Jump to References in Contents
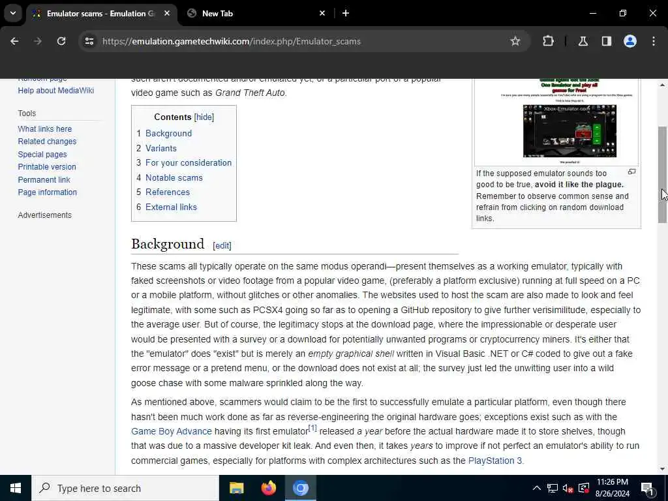 pyautogui.click(x=168, y=192)
